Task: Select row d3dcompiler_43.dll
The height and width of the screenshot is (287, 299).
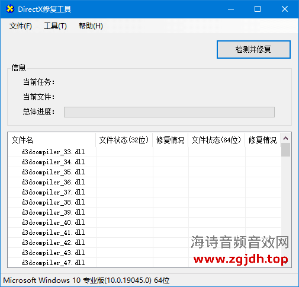Action: [144, 253]
